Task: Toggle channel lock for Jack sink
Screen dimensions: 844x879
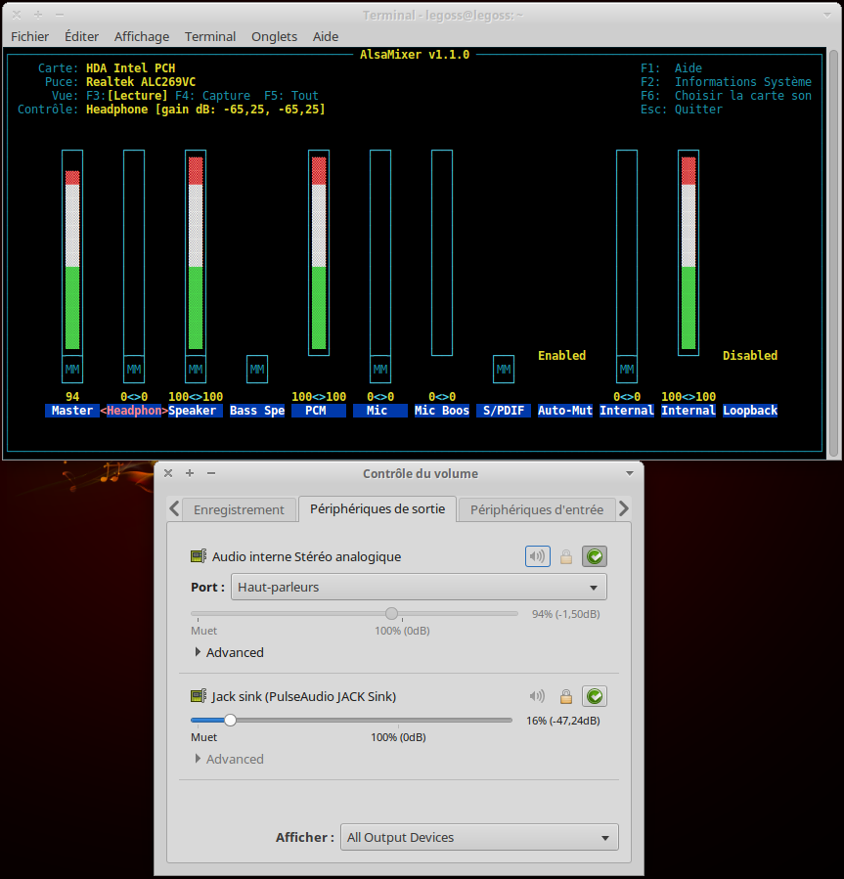Action: pyautogui.click(x=566, y=697)
